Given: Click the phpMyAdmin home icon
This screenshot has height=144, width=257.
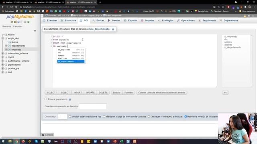Looking at the screenshot, I should [12, 22].
